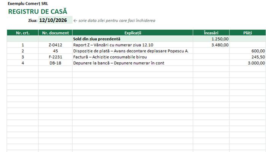Click row number 3 cell
Viewport: 266px width, 152px height.
click(23, 57)
